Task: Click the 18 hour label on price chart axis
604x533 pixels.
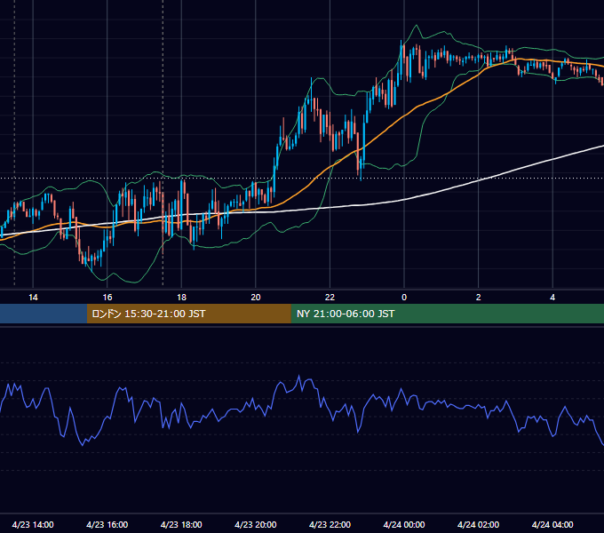Action: pyautogui.click(x=181, y=298)
